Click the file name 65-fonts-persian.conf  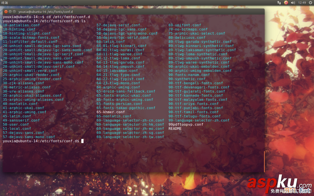pyautogui.click(x=119, y=104)
